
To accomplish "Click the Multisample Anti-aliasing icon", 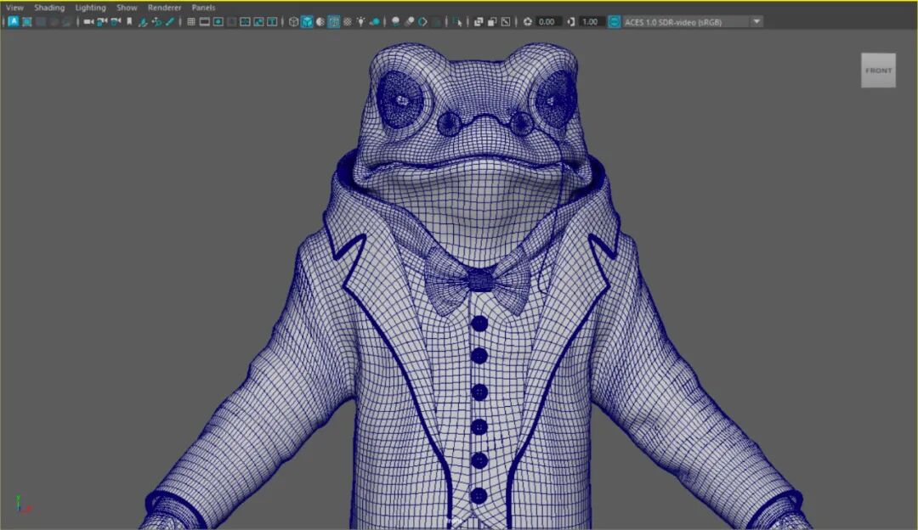I will [422, 21].
